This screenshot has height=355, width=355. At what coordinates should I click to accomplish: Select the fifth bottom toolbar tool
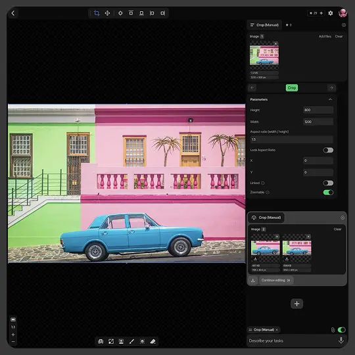142,341
